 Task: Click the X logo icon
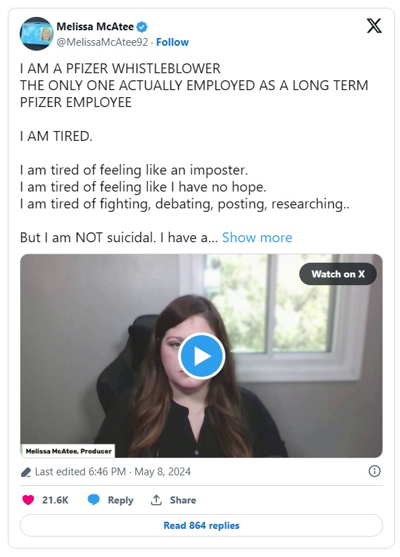(374, 25)
